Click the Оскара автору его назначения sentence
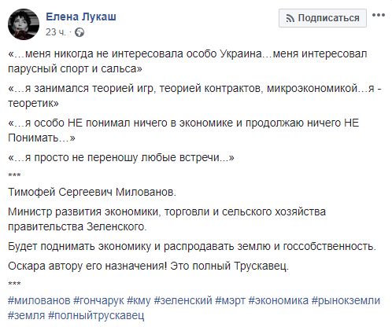The width and height of the screenshot is (392, 327). click(x=87, y=266)
